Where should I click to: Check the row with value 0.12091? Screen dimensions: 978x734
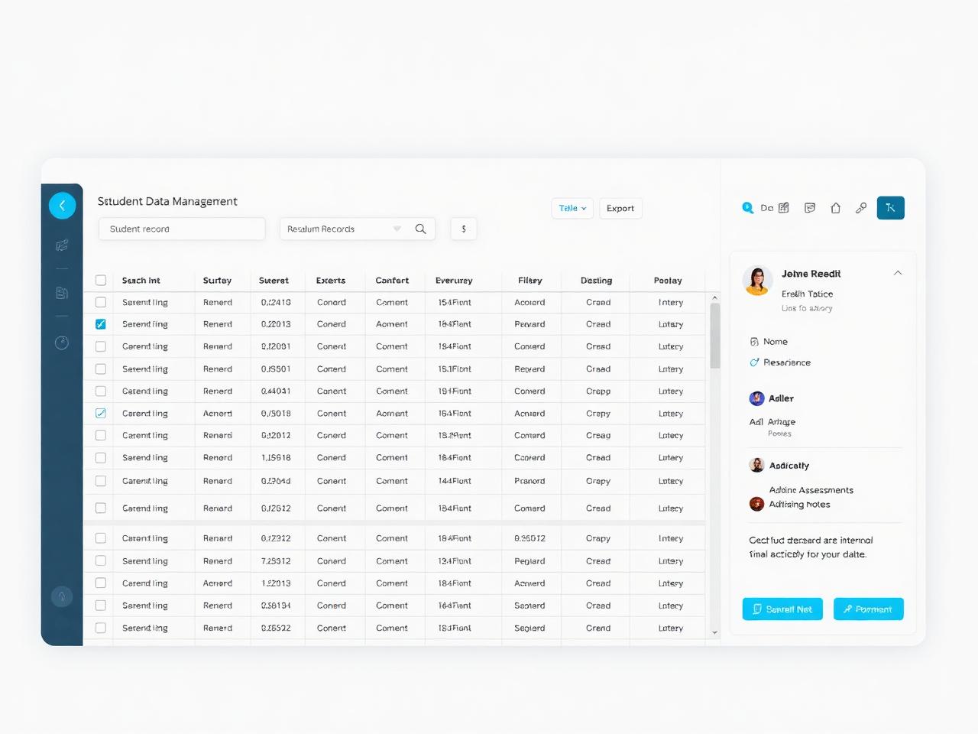click(x=100, y=346)
